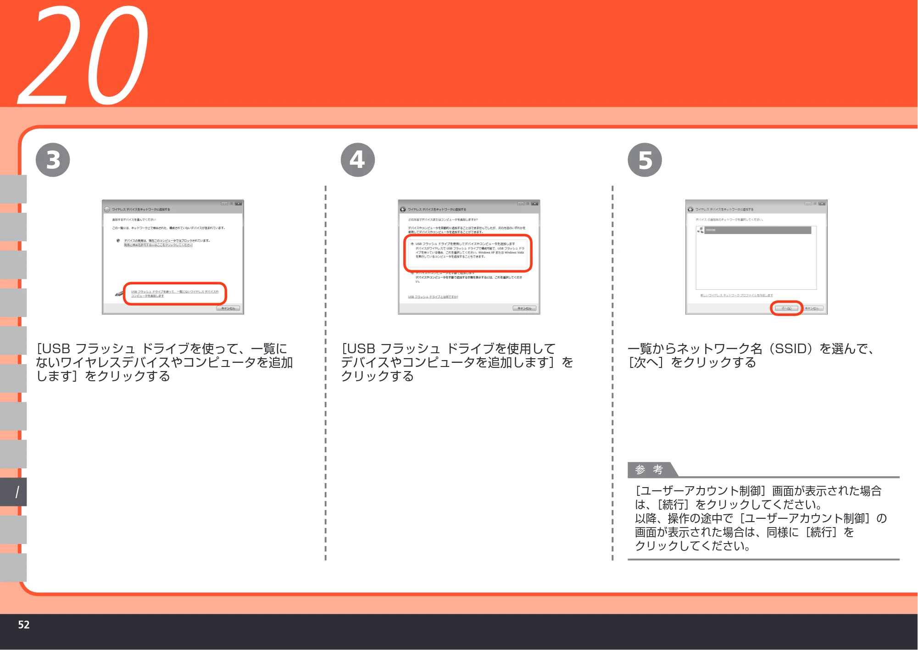Click link to create new wireless network profile
Screen dimensions: 918x650
point(736,295)
